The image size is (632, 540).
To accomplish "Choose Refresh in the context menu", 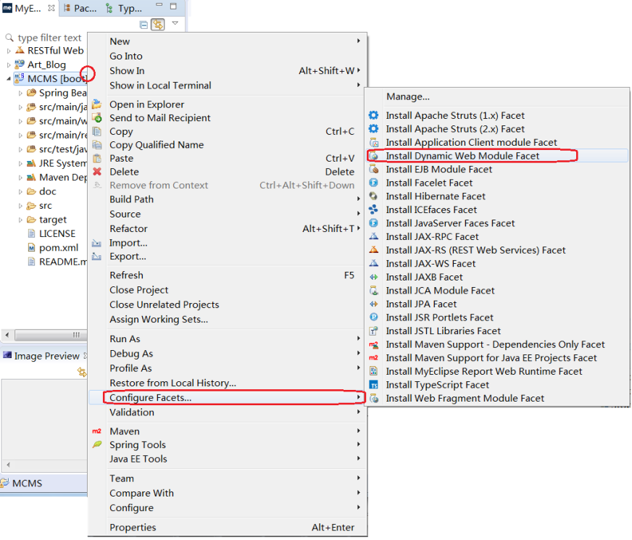I will (x=228, y=275).
